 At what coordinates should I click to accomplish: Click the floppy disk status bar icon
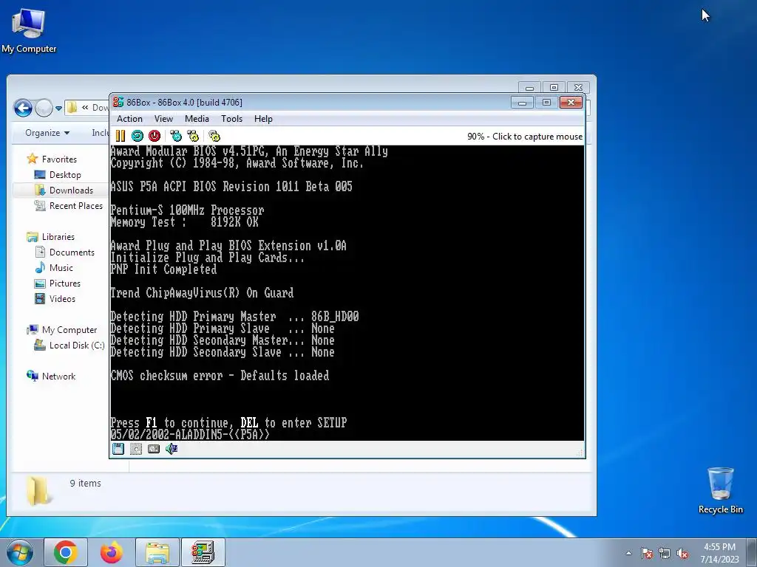click(118, 449)
